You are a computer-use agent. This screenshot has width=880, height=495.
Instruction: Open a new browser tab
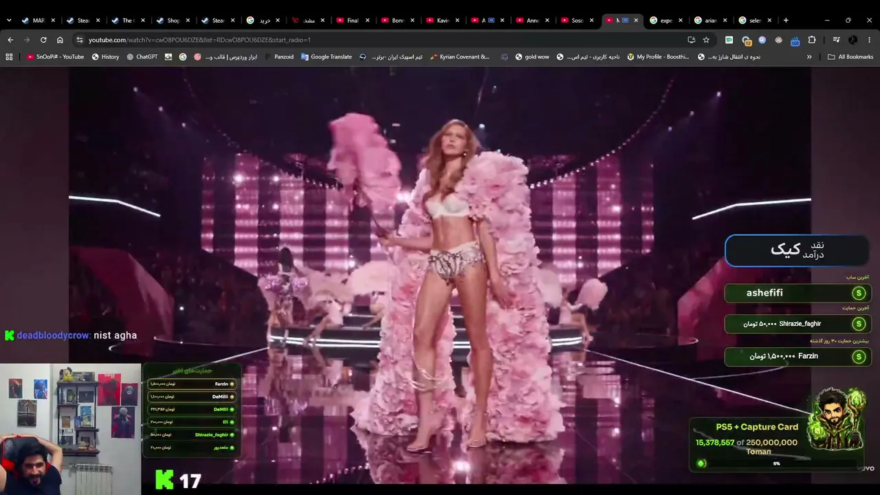click(786, 21)
